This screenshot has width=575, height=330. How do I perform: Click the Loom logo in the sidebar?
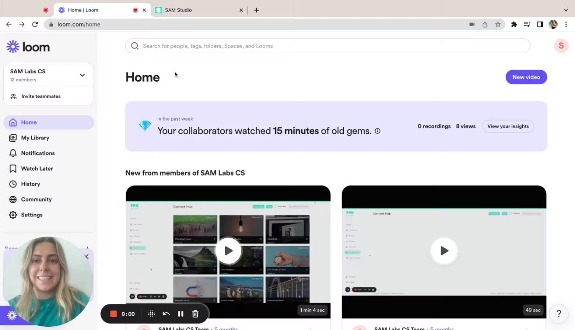tap(28, 47)
